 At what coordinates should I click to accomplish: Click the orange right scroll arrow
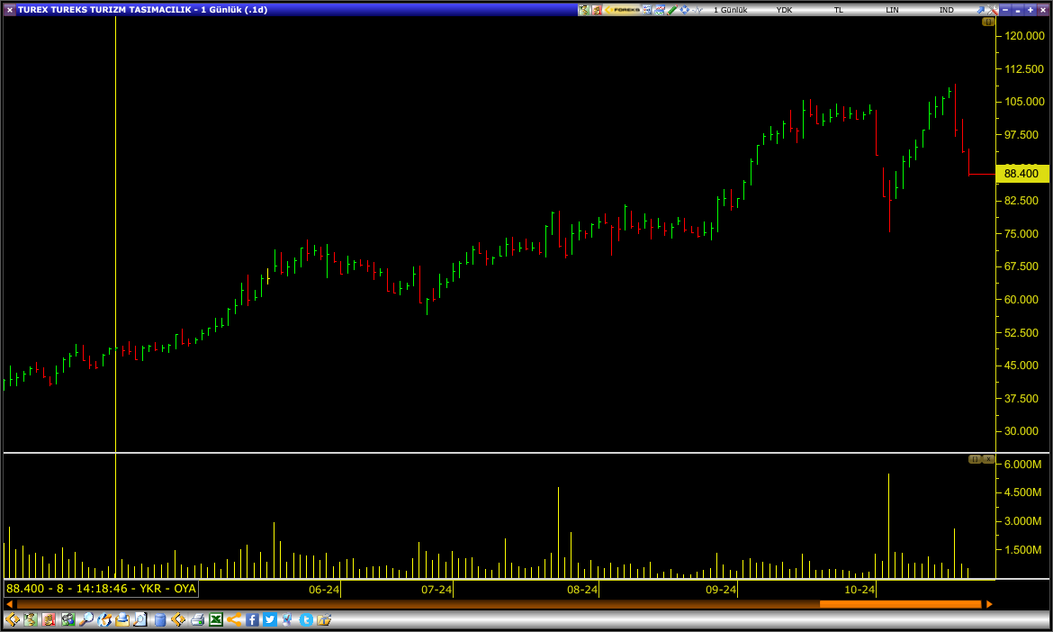(989, 604)
